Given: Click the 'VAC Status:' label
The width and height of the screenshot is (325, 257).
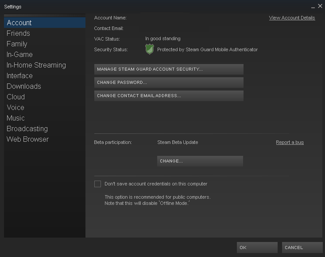Looking at the screenshot, I should click(x=107, y=39).
